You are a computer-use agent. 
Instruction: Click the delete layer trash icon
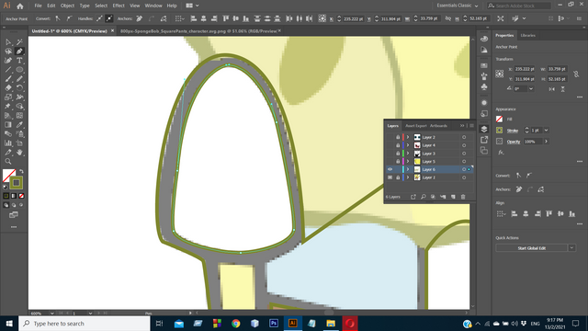463,197
